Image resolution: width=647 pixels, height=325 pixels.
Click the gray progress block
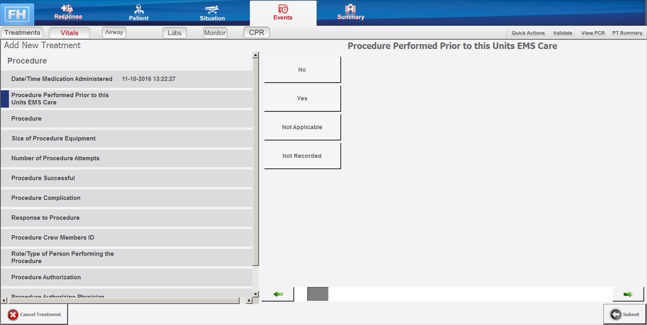(318, 294)
